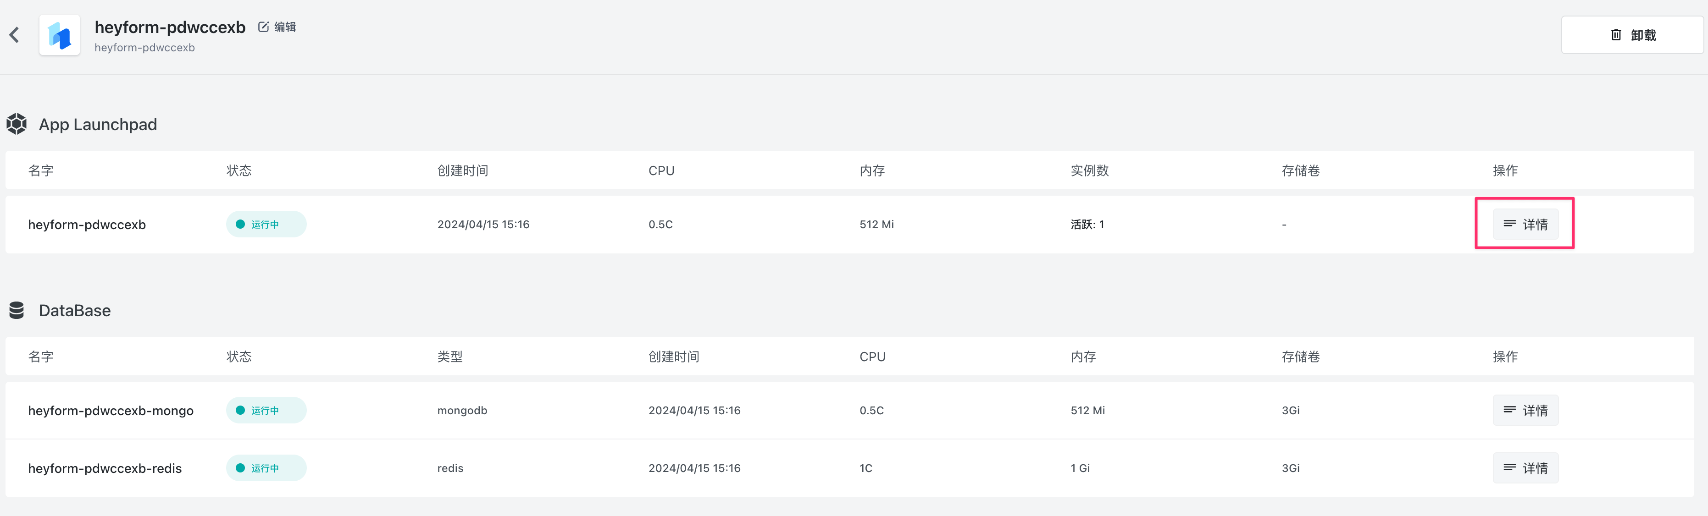Click the mongo database running status badge
The width and height of the screenshot is (1708, 516).
(266, 410)
